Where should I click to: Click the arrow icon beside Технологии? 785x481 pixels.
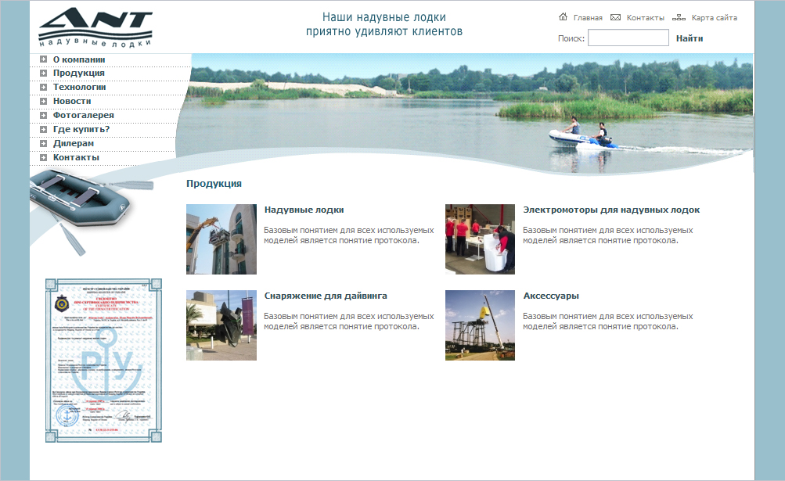click(43, 87)
